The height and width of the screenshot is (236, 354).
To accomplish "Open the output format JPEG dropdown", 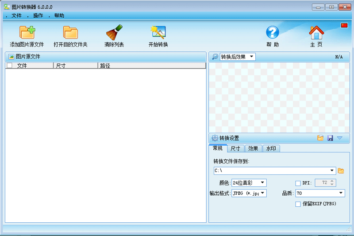I will pyautogui.click(x=249, y=193).
